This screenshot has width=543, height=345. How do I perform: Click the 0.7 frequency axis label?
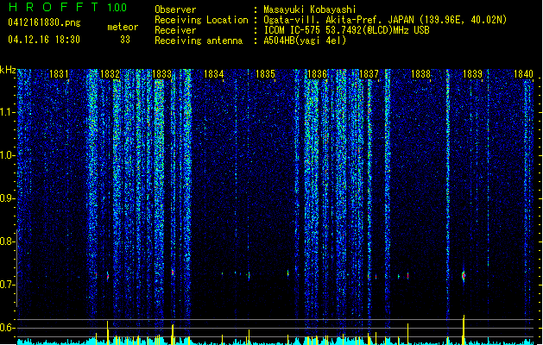click(x=8, y=285)
